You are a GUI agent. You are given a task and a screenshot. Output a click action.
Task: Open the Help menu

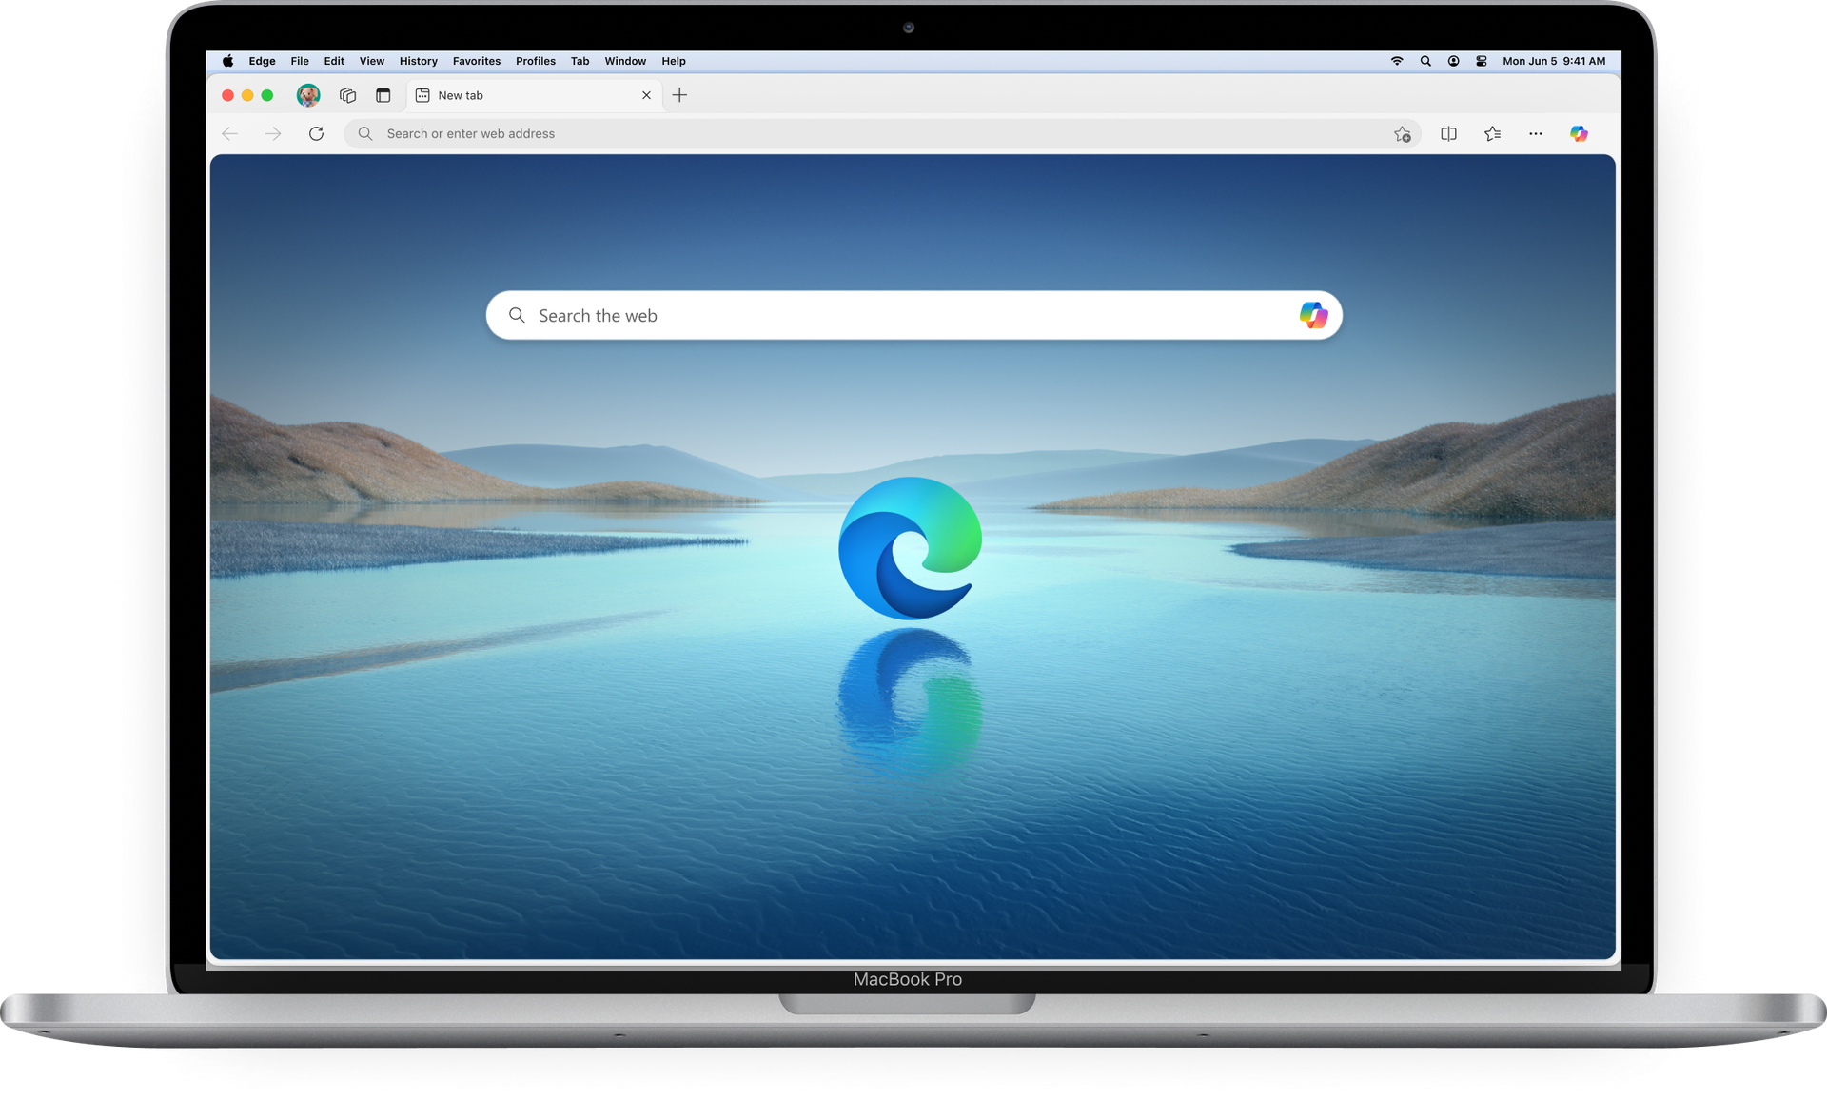click(674, 61)
